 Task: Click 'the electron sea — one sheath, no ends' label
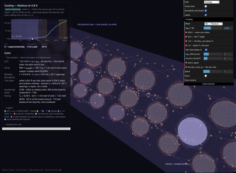97,24
